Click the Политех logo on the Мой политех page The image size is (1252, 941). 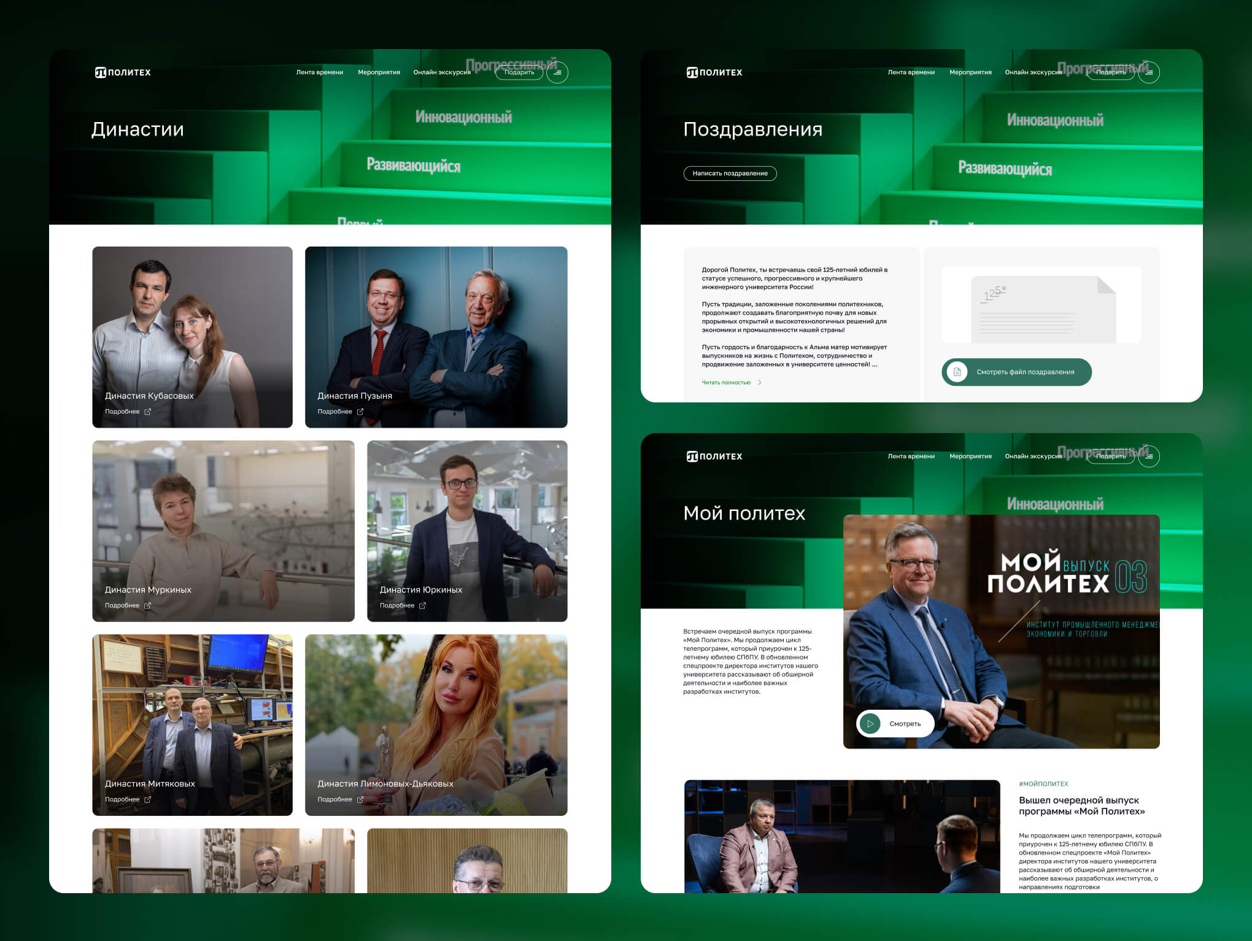[x=714, y=456]
